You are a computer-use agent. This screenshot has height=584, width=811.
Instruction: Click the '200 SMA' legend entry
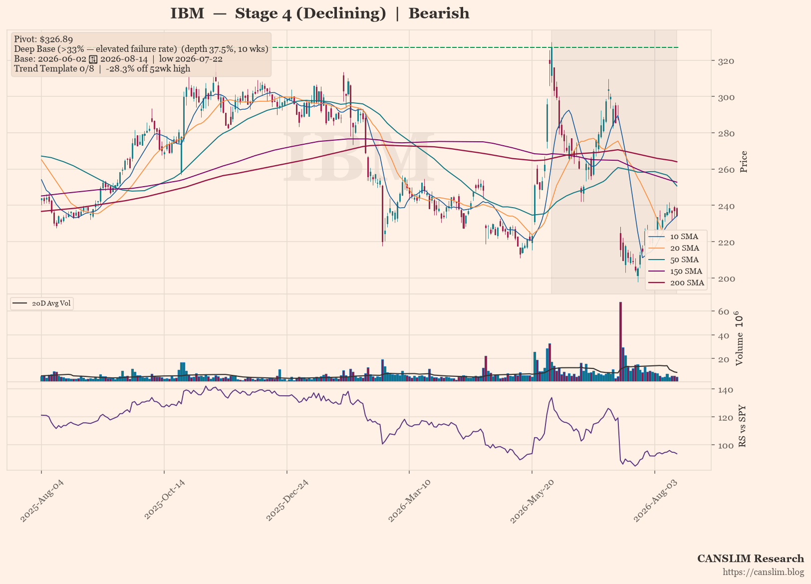(676, 283)
